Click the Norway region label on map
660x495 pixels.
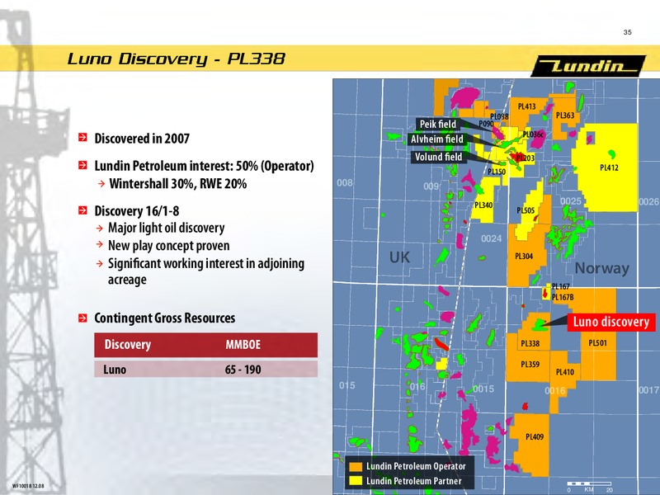602,268
